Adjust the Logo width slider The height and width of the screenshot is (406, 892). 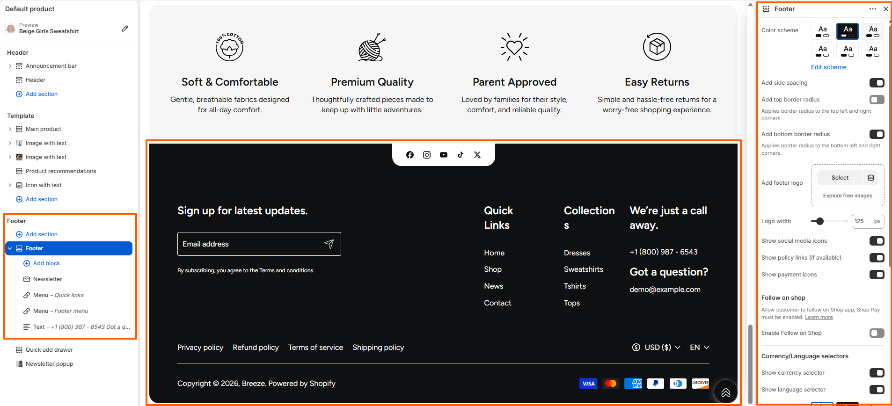coord(819,221)
